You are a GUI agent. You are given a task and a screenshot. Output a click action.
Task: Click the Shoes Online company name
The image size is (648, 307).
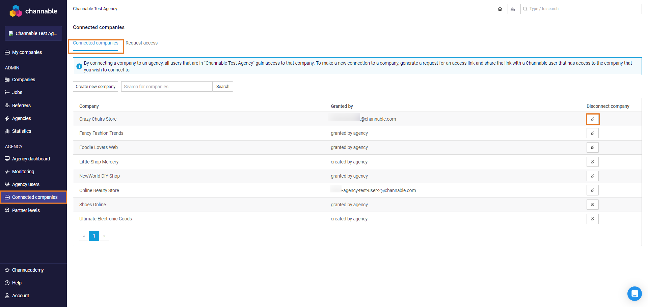click(x=92, y=205)
